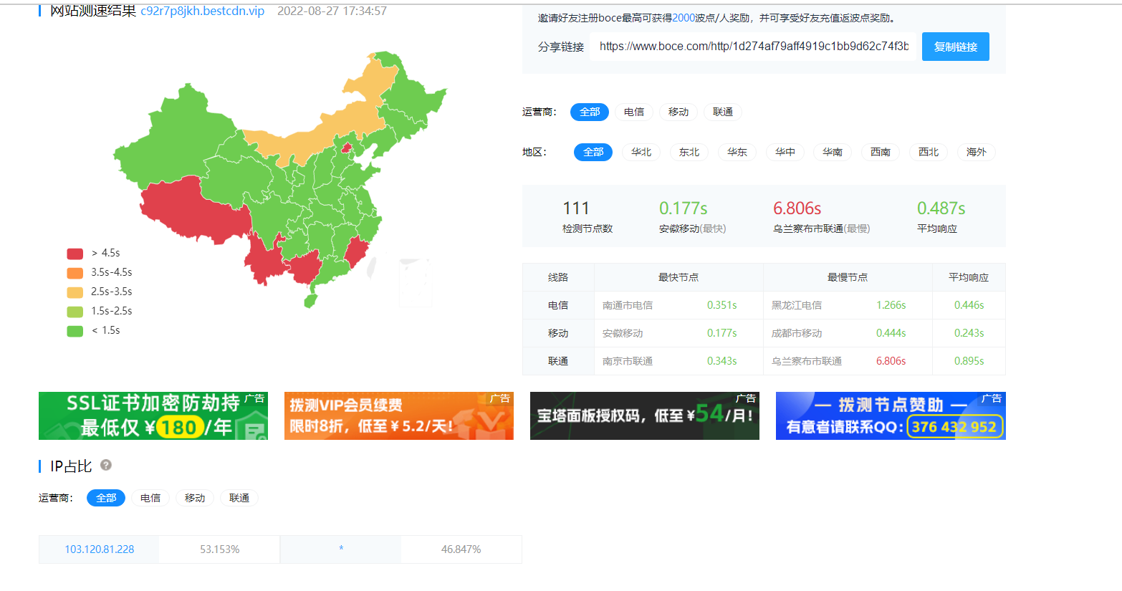The image size is (1122, 591).
Task: Select 联通 in the top 运营商 filter
Action: coord(722,112)
